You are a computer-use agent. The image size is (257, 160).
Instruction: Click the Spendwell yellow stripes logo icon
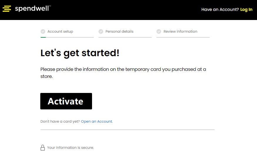click(x=7, y=9)
